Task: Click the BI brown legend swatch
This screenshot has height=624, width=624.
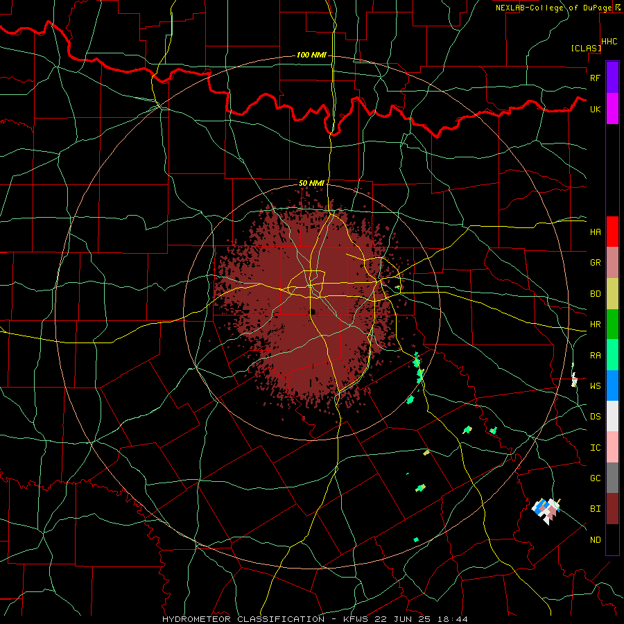Action: click(x=612, y=509)
